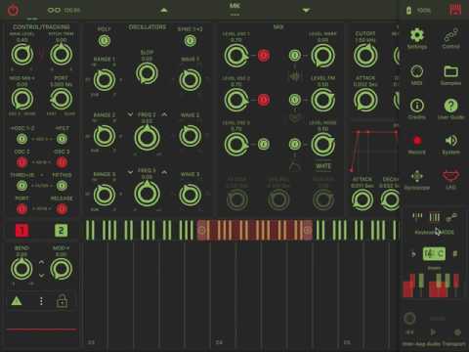Screen dimensions: 469x352
Task: Click the mini scale keyboard below the key selector
Action: coord(432,286)
